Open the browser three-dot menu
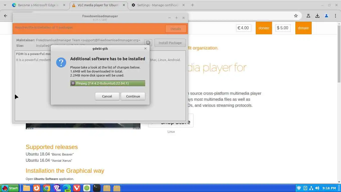 point(335,16)
